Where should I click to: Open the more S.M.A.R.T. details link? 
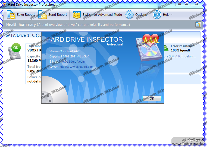click(180, 56)
